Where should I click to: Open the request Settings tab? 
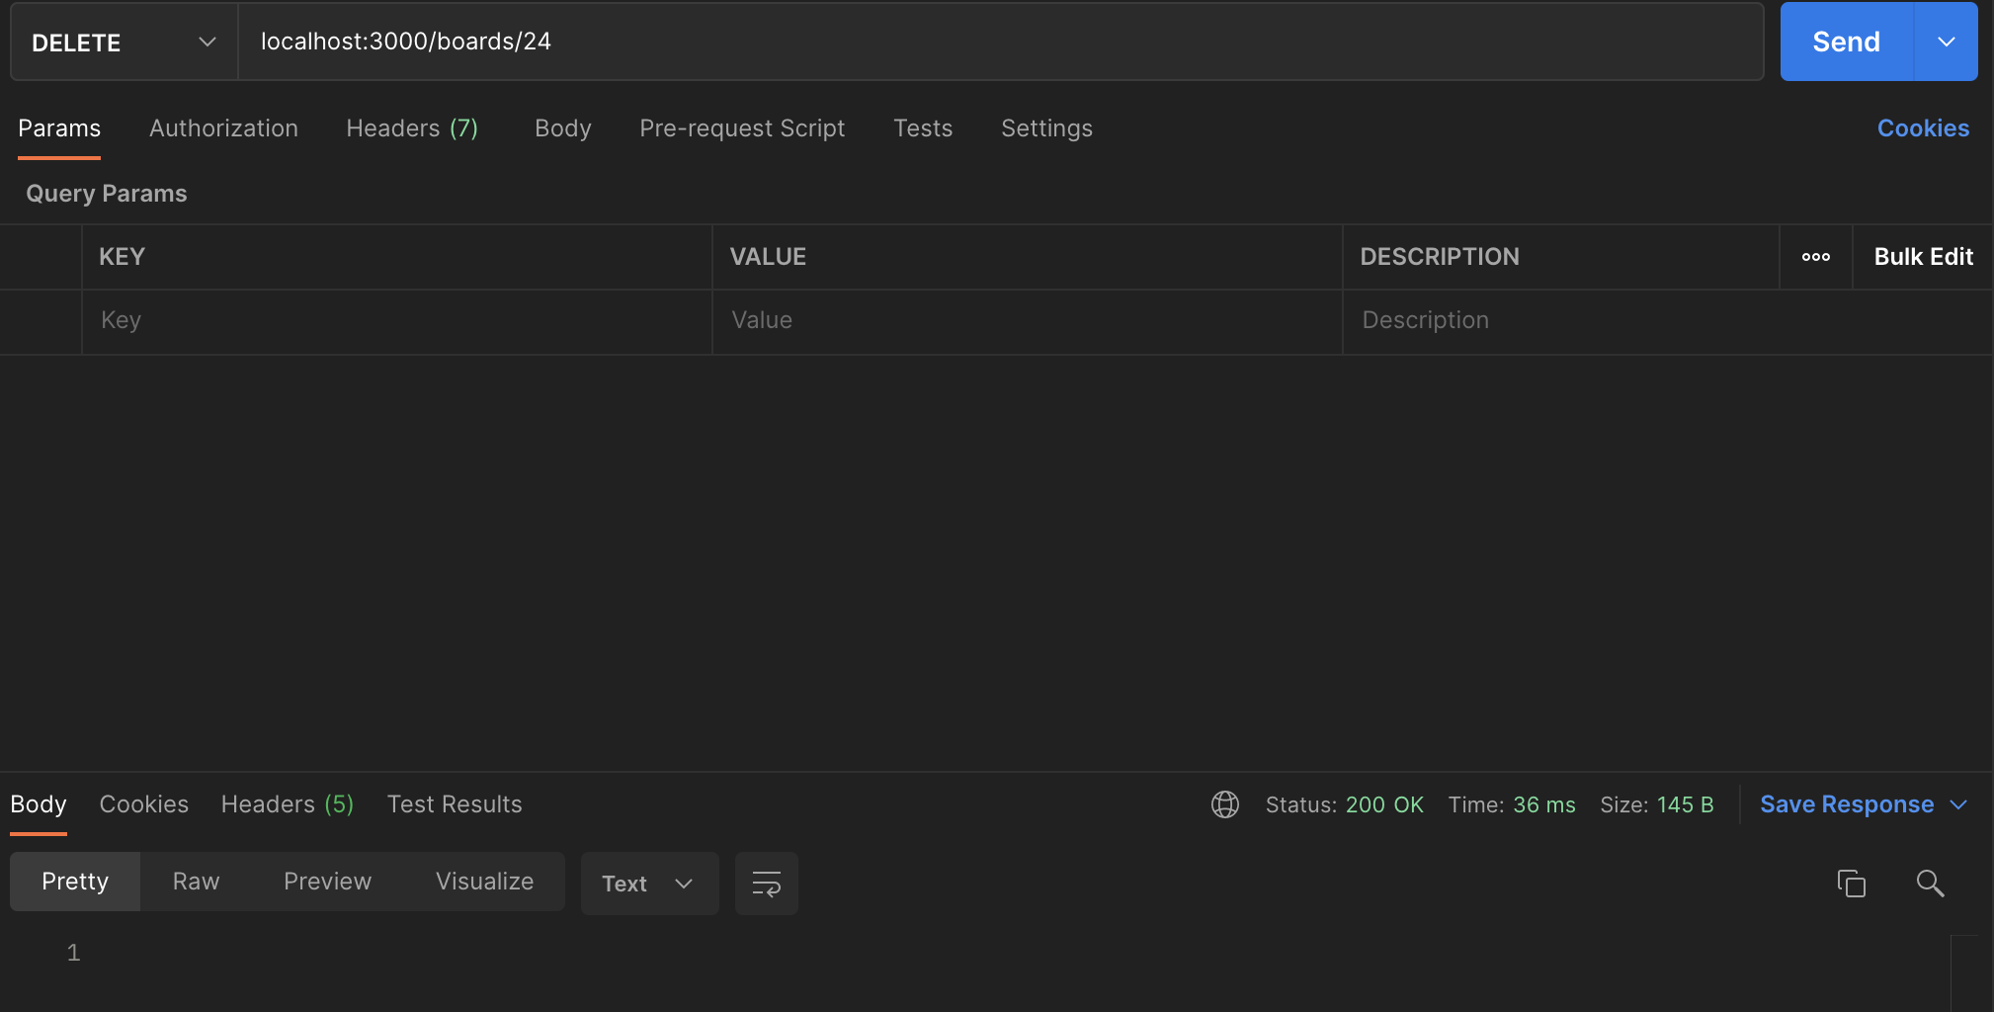pos(1046,128)
